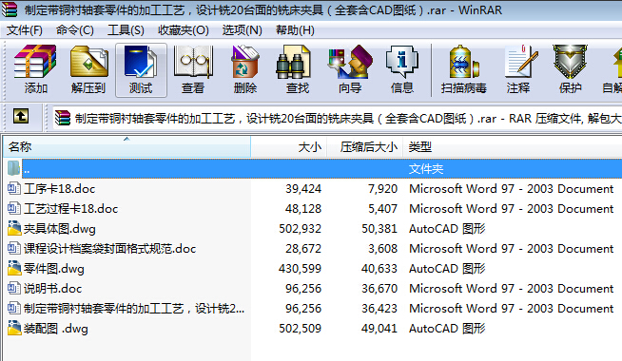
Task: Select the file 工艺过程卡18.doc
Action: 71,208
